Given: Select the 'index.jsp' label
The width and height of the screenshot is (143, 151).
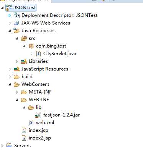Looking at the screenshot, I should 39,130.
